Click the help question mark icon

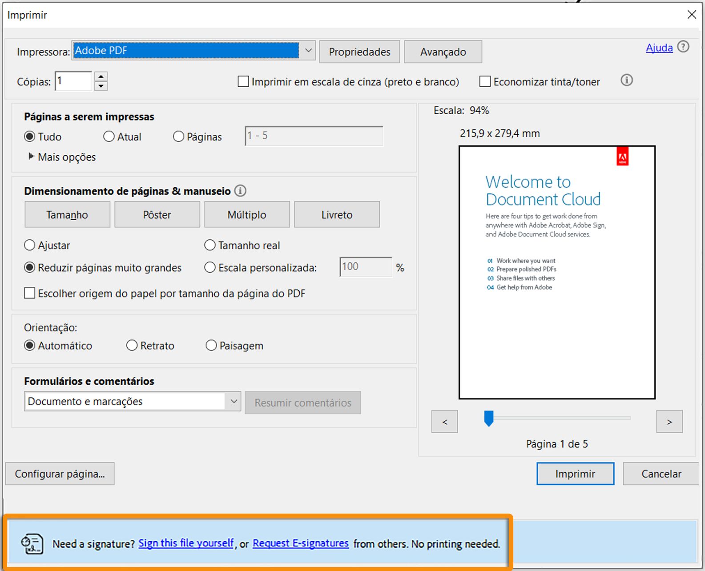pos(683,47)
